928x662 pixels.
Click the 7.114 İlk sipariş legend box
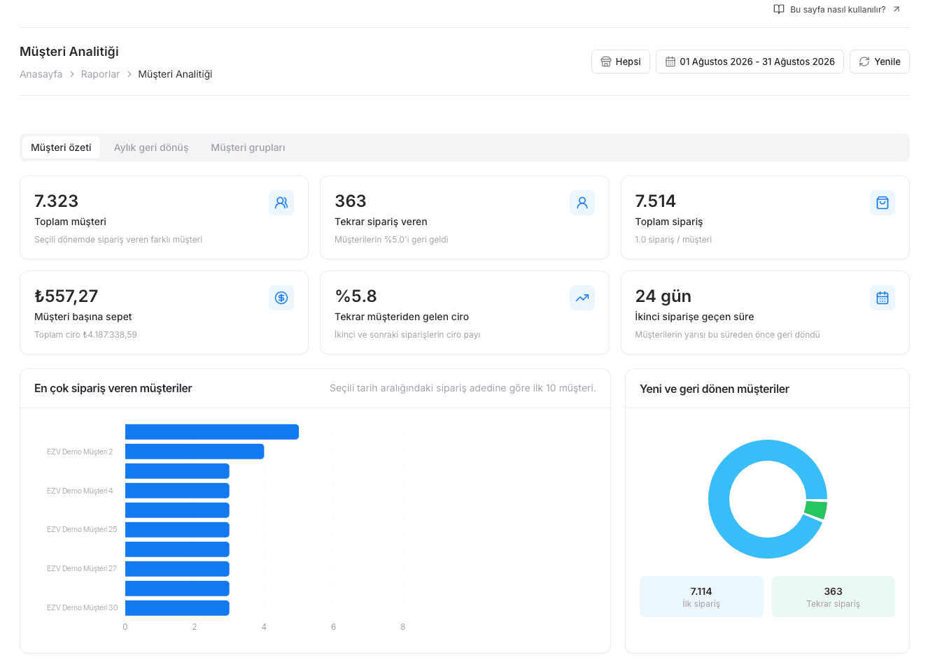701,597
